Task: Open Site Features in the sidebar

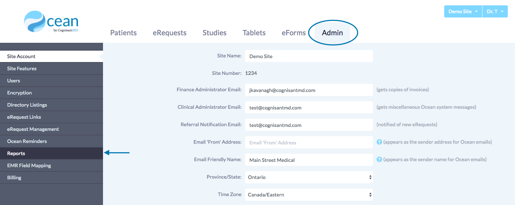Action: (x=22, y=68)
